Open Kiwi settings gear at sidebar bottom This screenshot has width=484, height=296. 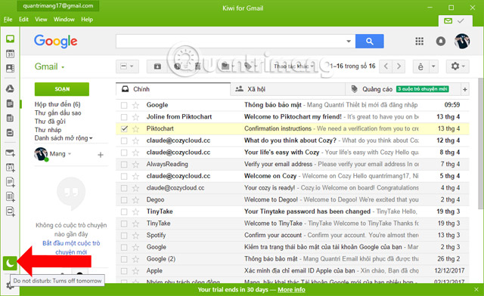pyautogui.click(x=10, y=285)
